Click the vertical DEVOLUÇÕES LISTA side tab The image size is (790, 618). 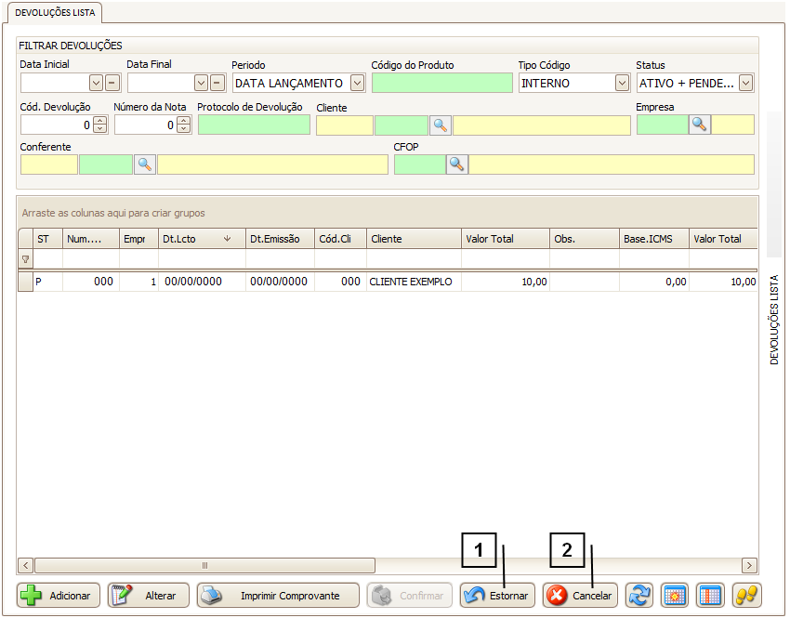pos(774,319)
